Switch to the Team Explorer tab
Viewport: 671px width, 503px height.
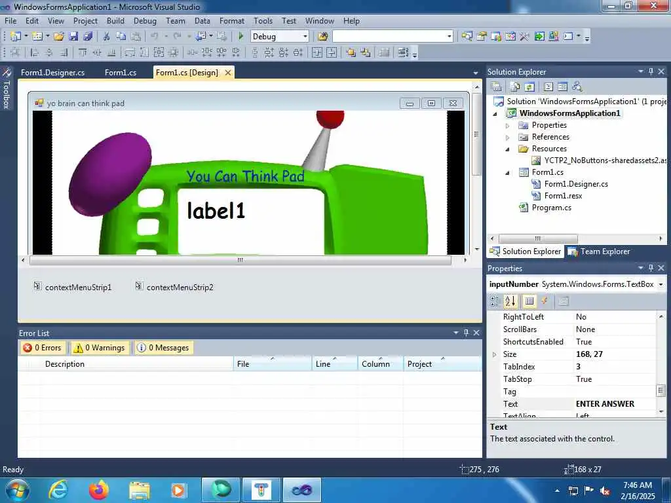tap(599, 251)
